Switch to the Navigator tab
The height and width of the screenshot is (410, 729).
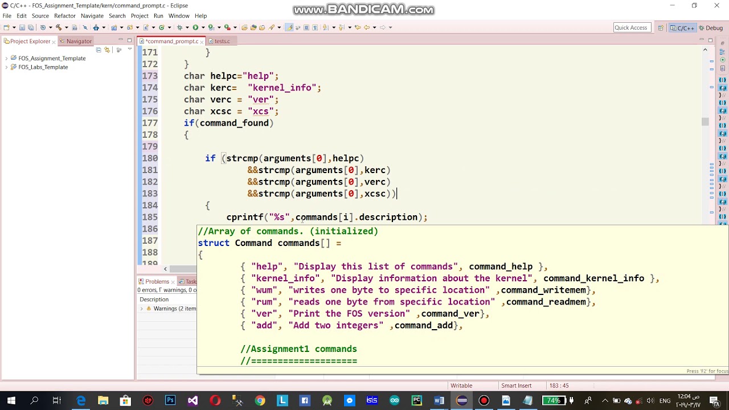pyautogui.click(x=75, y=41)
